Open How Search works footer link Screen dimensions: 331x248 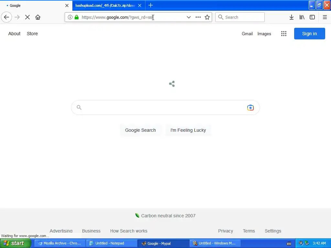pos(129,231)
